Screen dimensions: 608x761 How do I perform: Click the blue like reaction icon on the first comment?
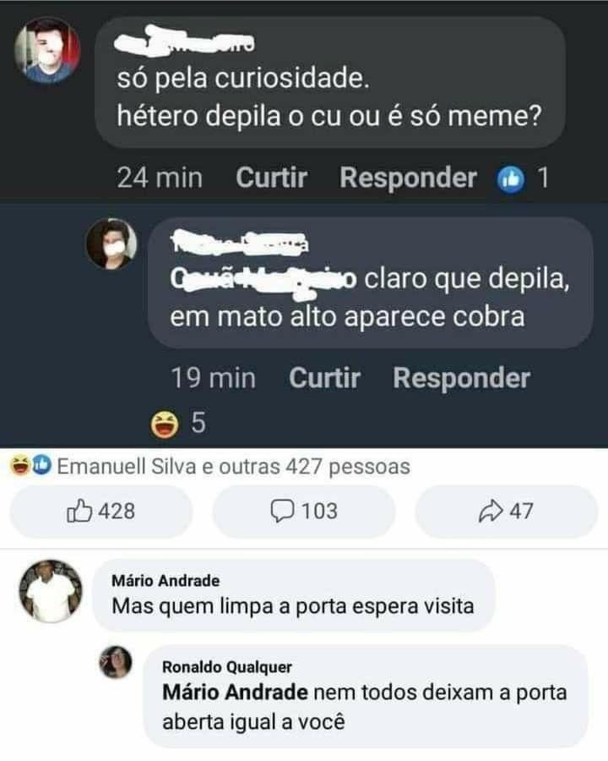[512, 178]
